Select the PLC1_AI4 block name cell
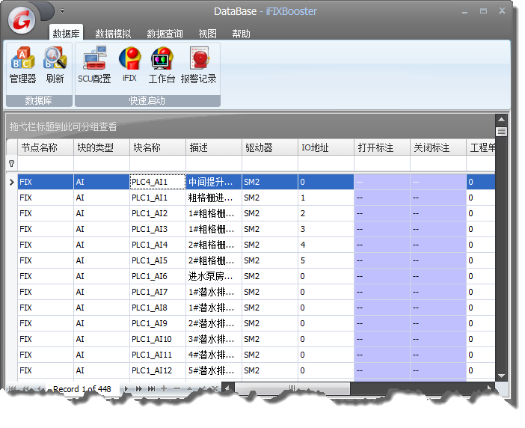Screen dimensions: 525x428 (x=158, y=245)
